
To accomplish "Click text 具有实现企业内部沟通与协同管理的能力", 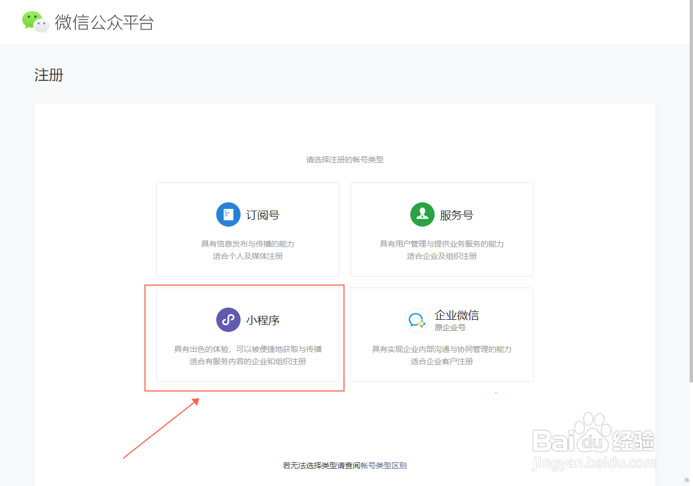I will click(442, 349).
